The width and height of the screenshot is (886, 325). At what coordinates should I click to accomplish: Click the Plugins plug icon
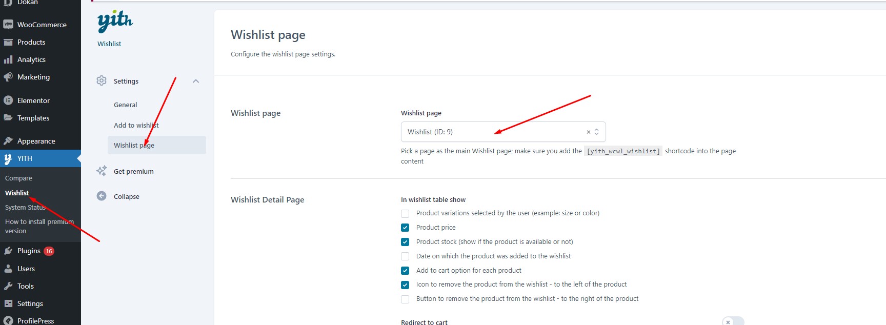click(8, 251)
